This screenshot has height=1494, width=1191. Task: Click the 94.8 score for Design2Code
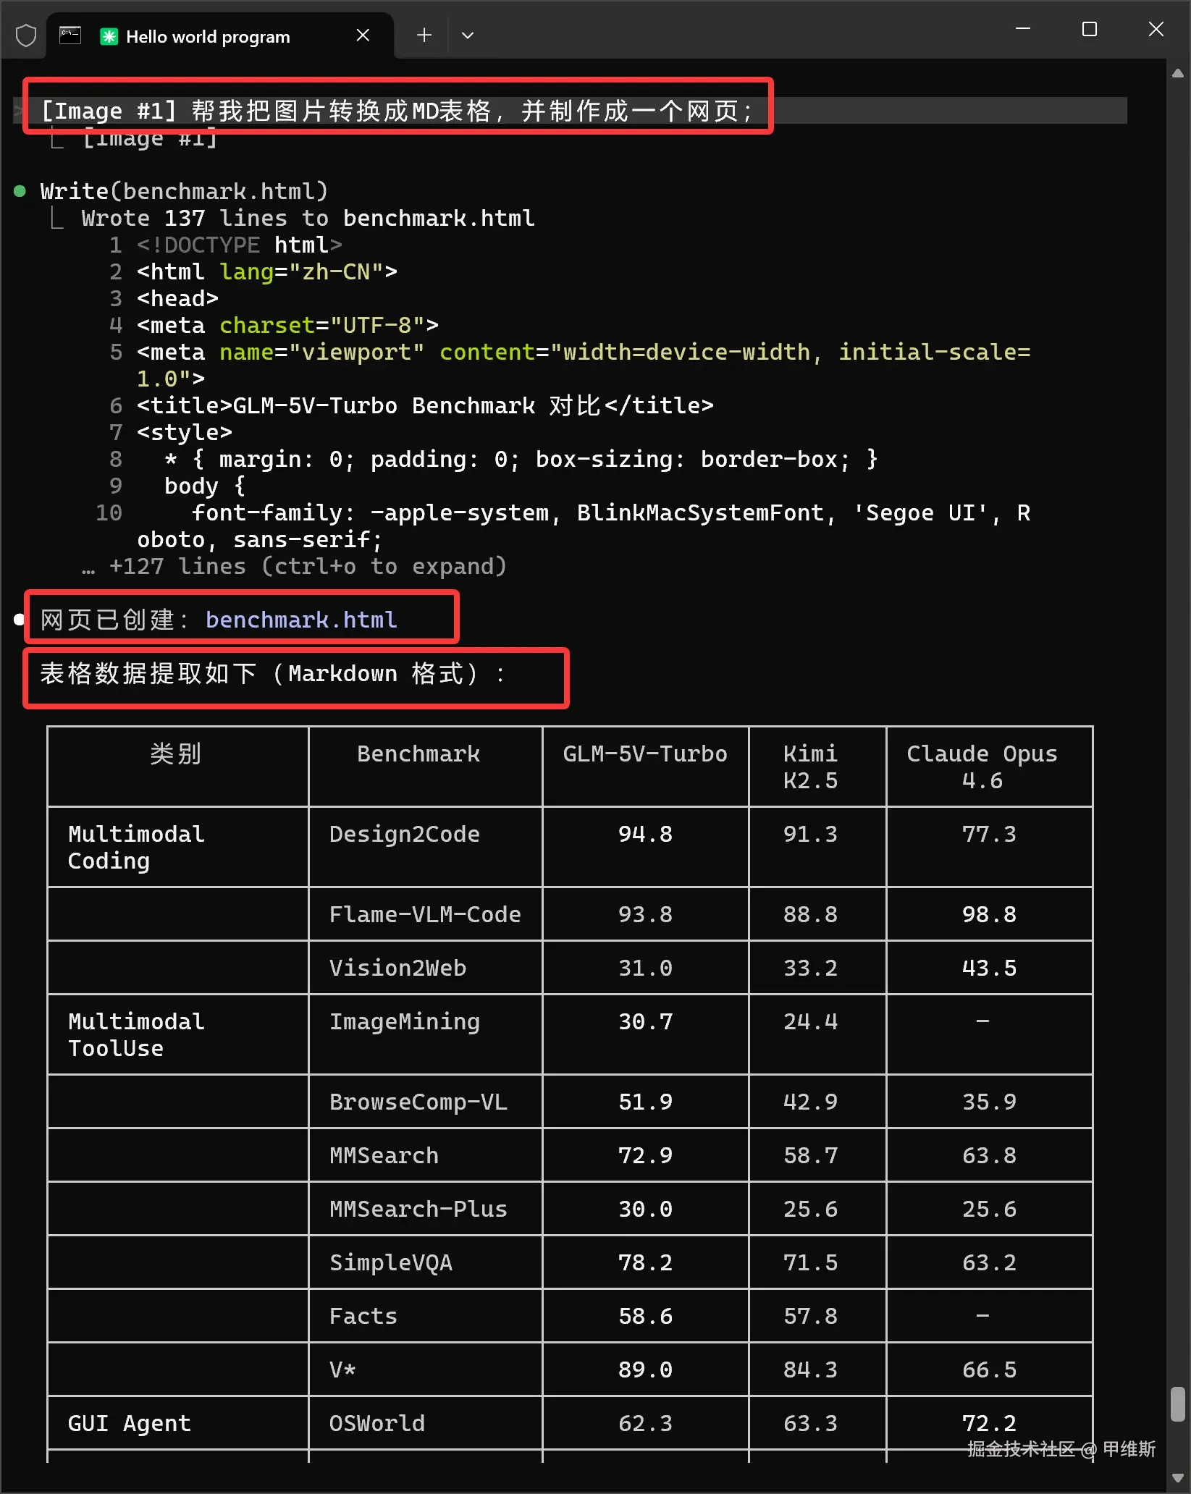(645, 834)
